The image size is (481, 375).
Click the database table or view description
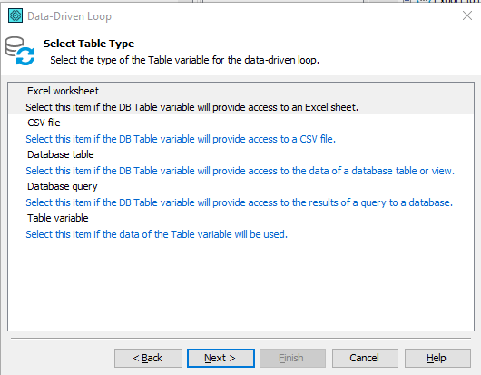[x=240, y=171]
